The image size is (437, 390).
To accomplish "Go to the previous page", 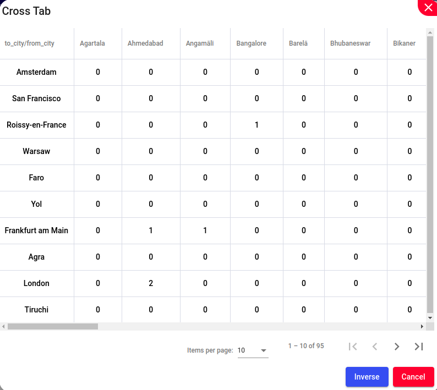I will click(375, 347).
